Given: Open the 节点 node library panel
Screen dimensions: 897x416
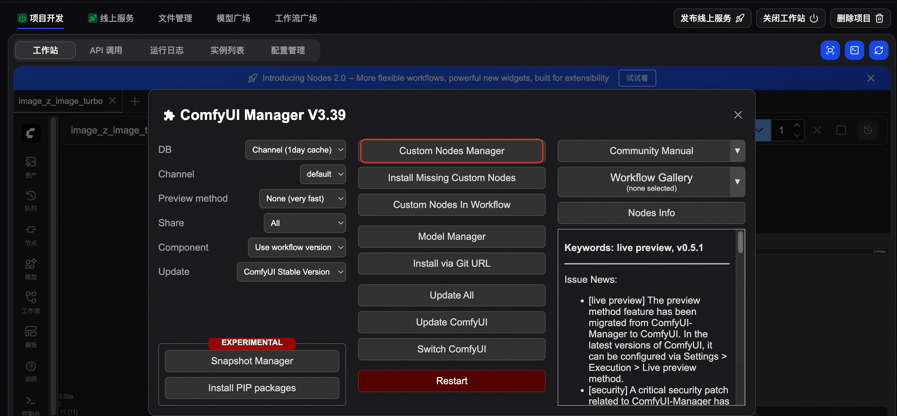Looking at the screenshot, I should click(x=31, y=235).
